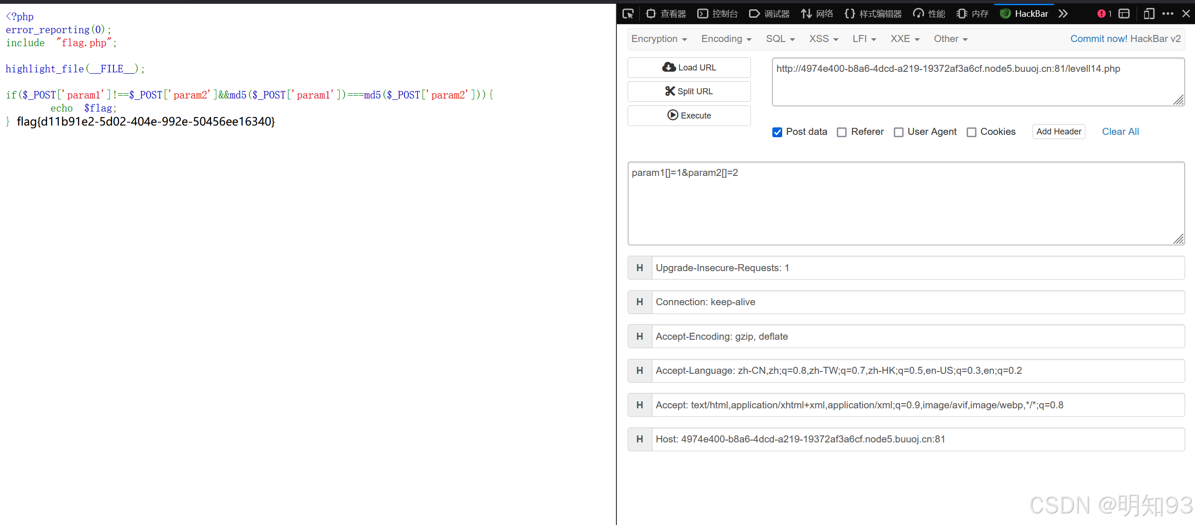Image resolution: width=1195 pixels, height=525 pixels.
Task: Show more DevTools tabs via the double chevron
Action: point(1063,14)
